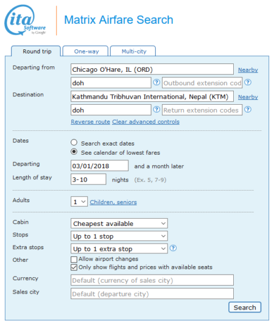This screenshot has height=335, width=274.
Task: Enable Allow airport changes checkbox
Action: (74, 259)
